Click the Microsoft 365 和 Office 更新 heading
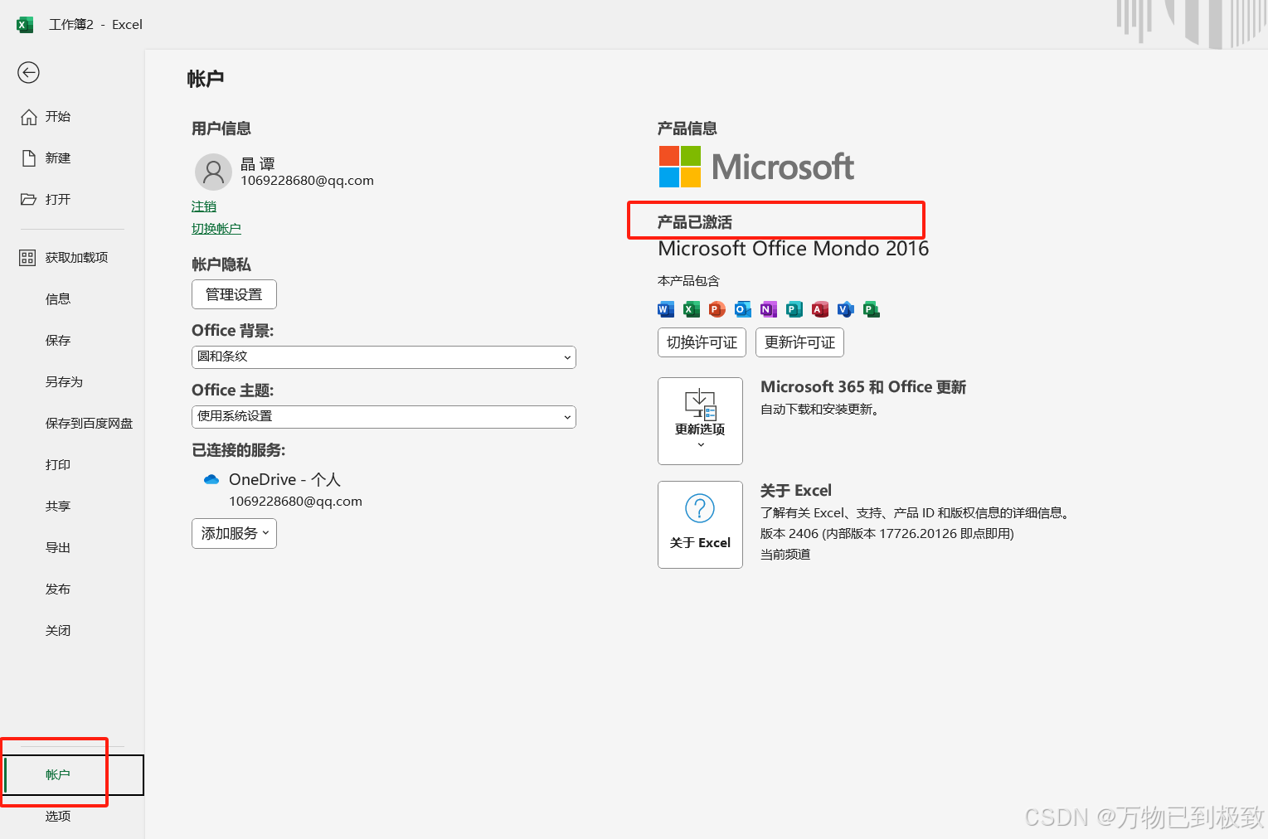Viewport: 1268px width, 839px height. click(x=863, y=387)
